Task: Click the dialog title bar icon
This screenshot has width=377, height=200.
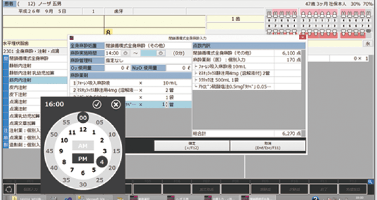Action: coord(72,38)
